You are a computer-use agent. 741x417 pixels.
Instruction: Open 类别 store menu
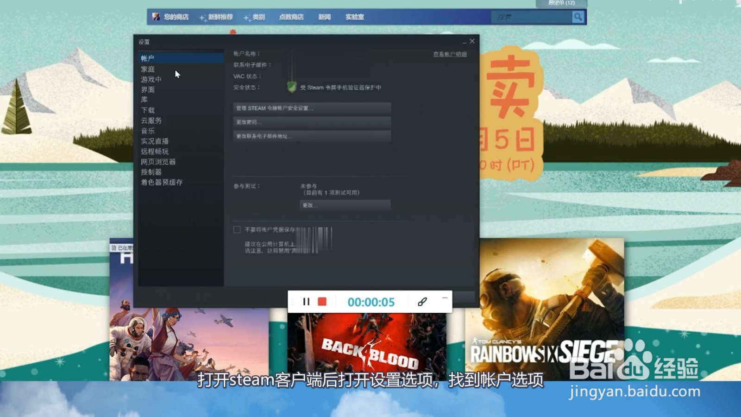[x=254, y=17]
